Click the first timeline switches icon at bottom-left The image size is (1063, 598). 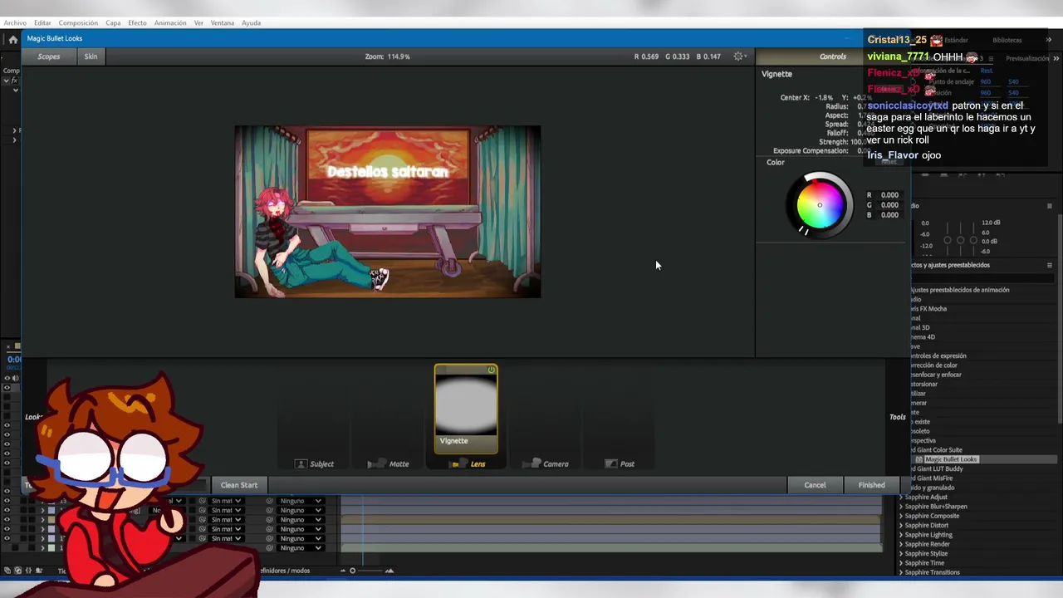(x=7, y=571)
